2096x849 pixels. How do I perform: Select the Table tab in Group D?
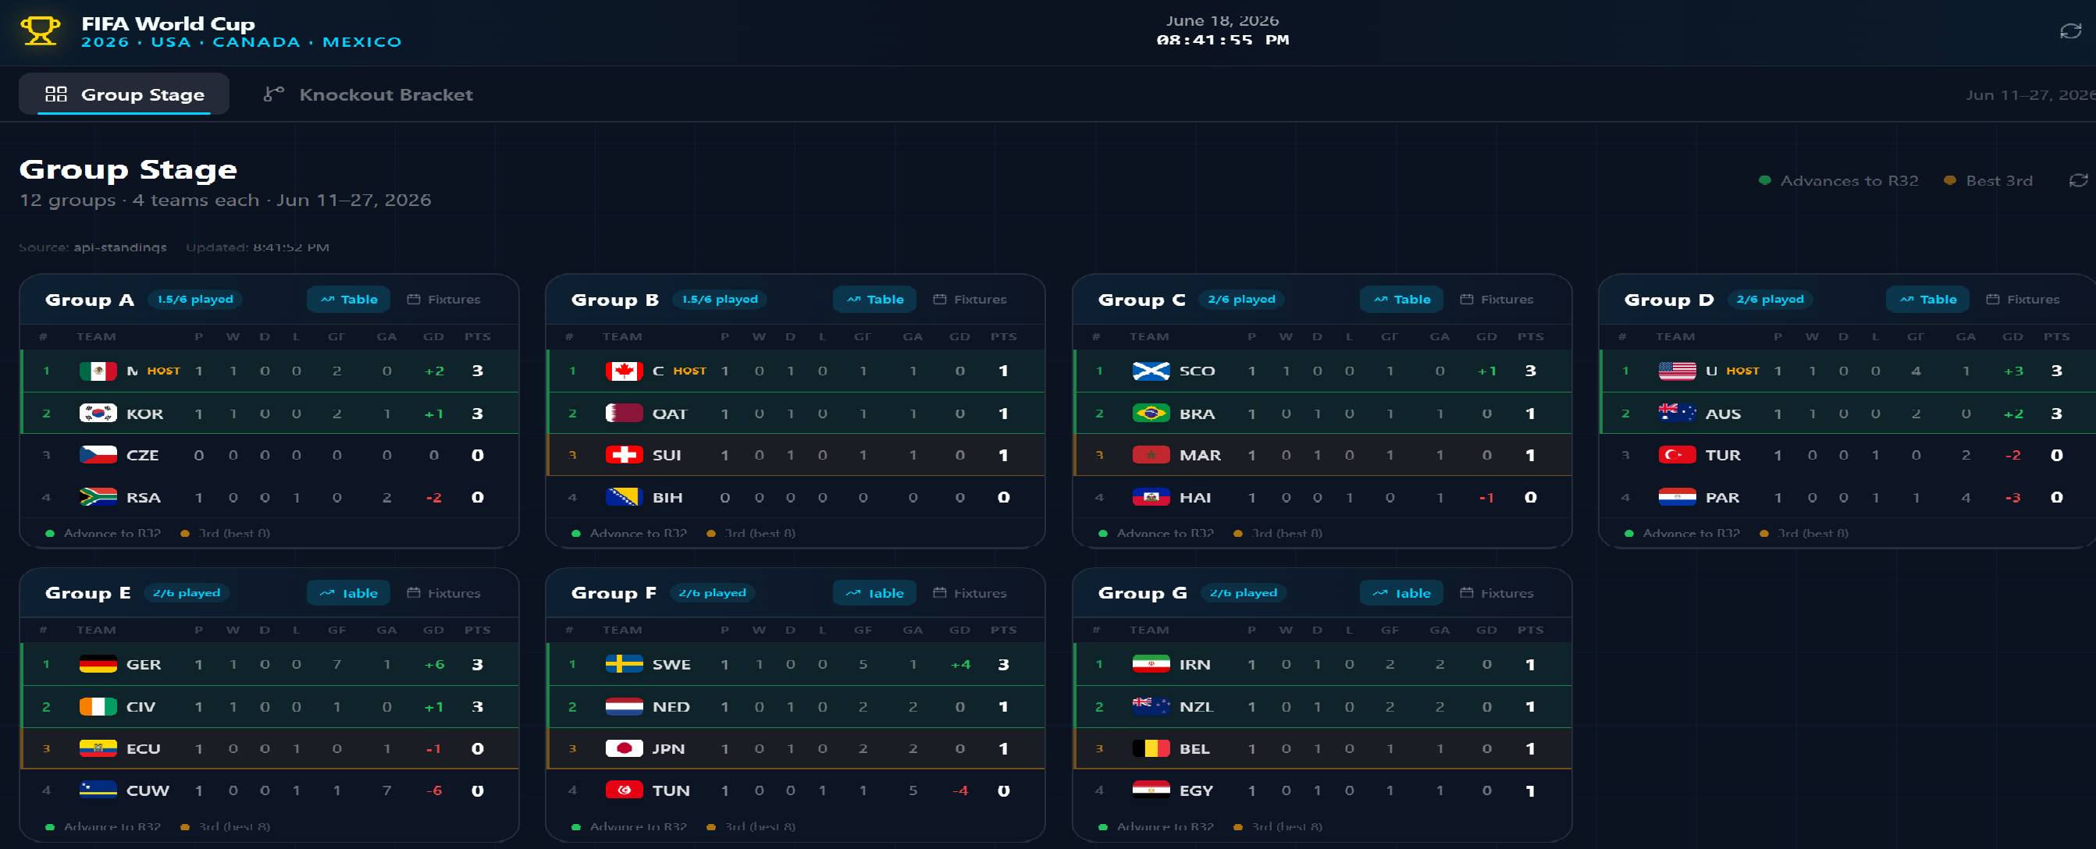(x=1927, y=300)
